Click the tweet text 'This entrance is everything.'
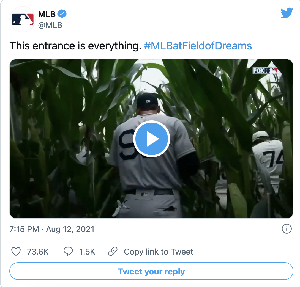The height and width of the screenshot is (287, 300). 75,46
